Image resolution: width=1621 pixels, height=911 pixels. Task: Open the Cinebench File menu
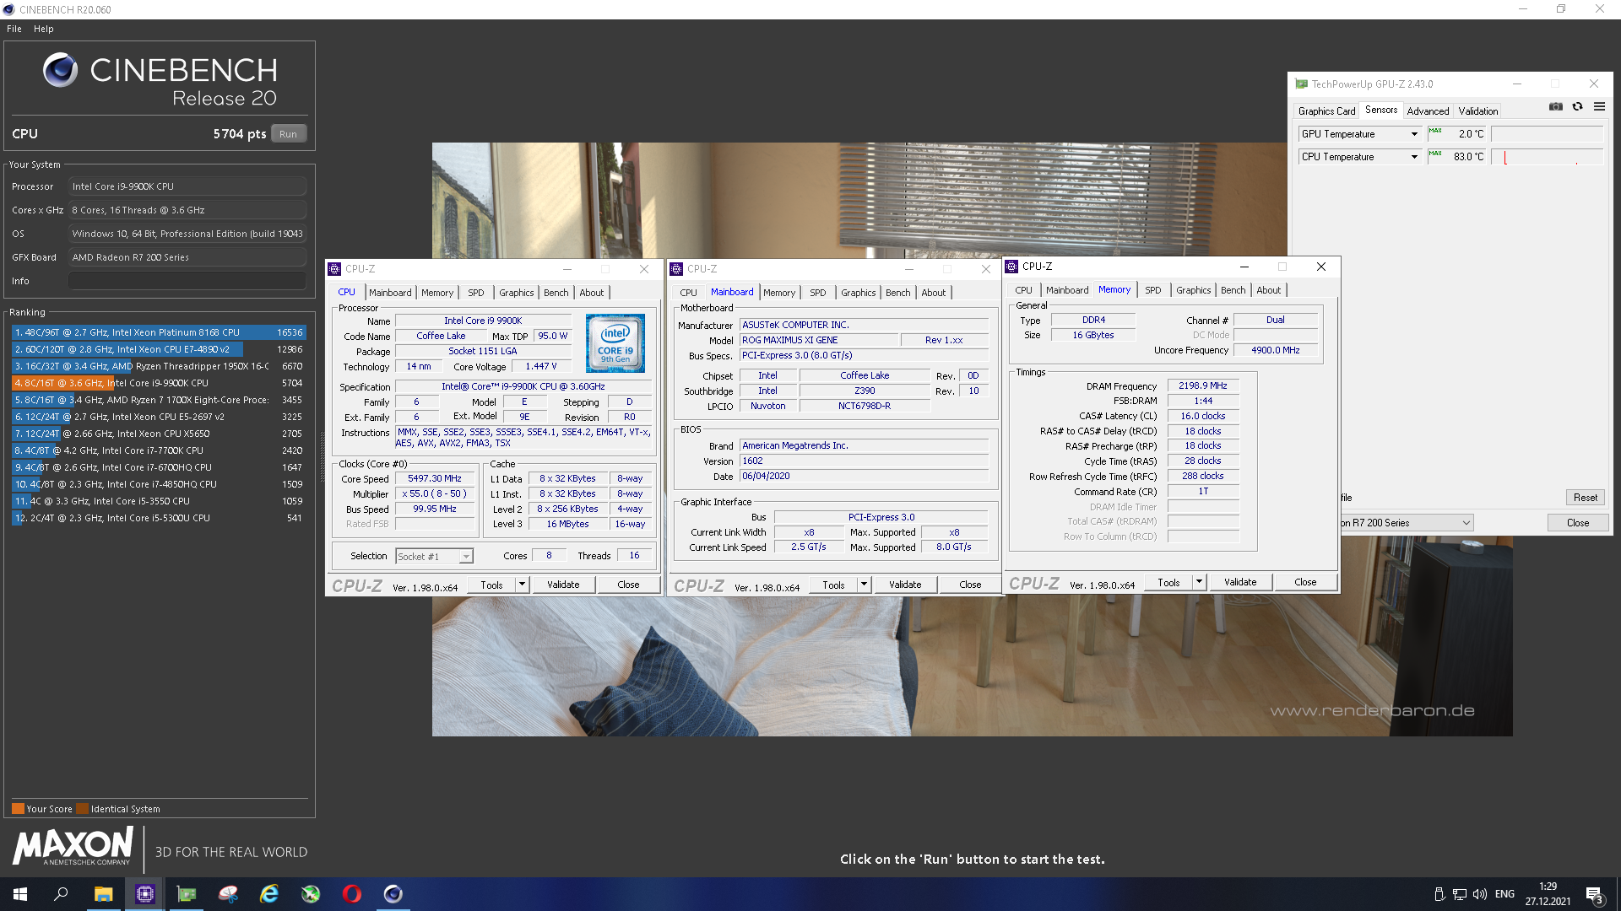coord(14,29)
